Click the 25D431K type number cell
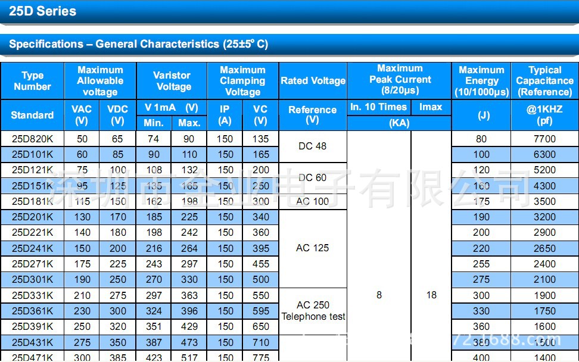The width and height of the screenshot is (579, 362). tap(32, 342)
